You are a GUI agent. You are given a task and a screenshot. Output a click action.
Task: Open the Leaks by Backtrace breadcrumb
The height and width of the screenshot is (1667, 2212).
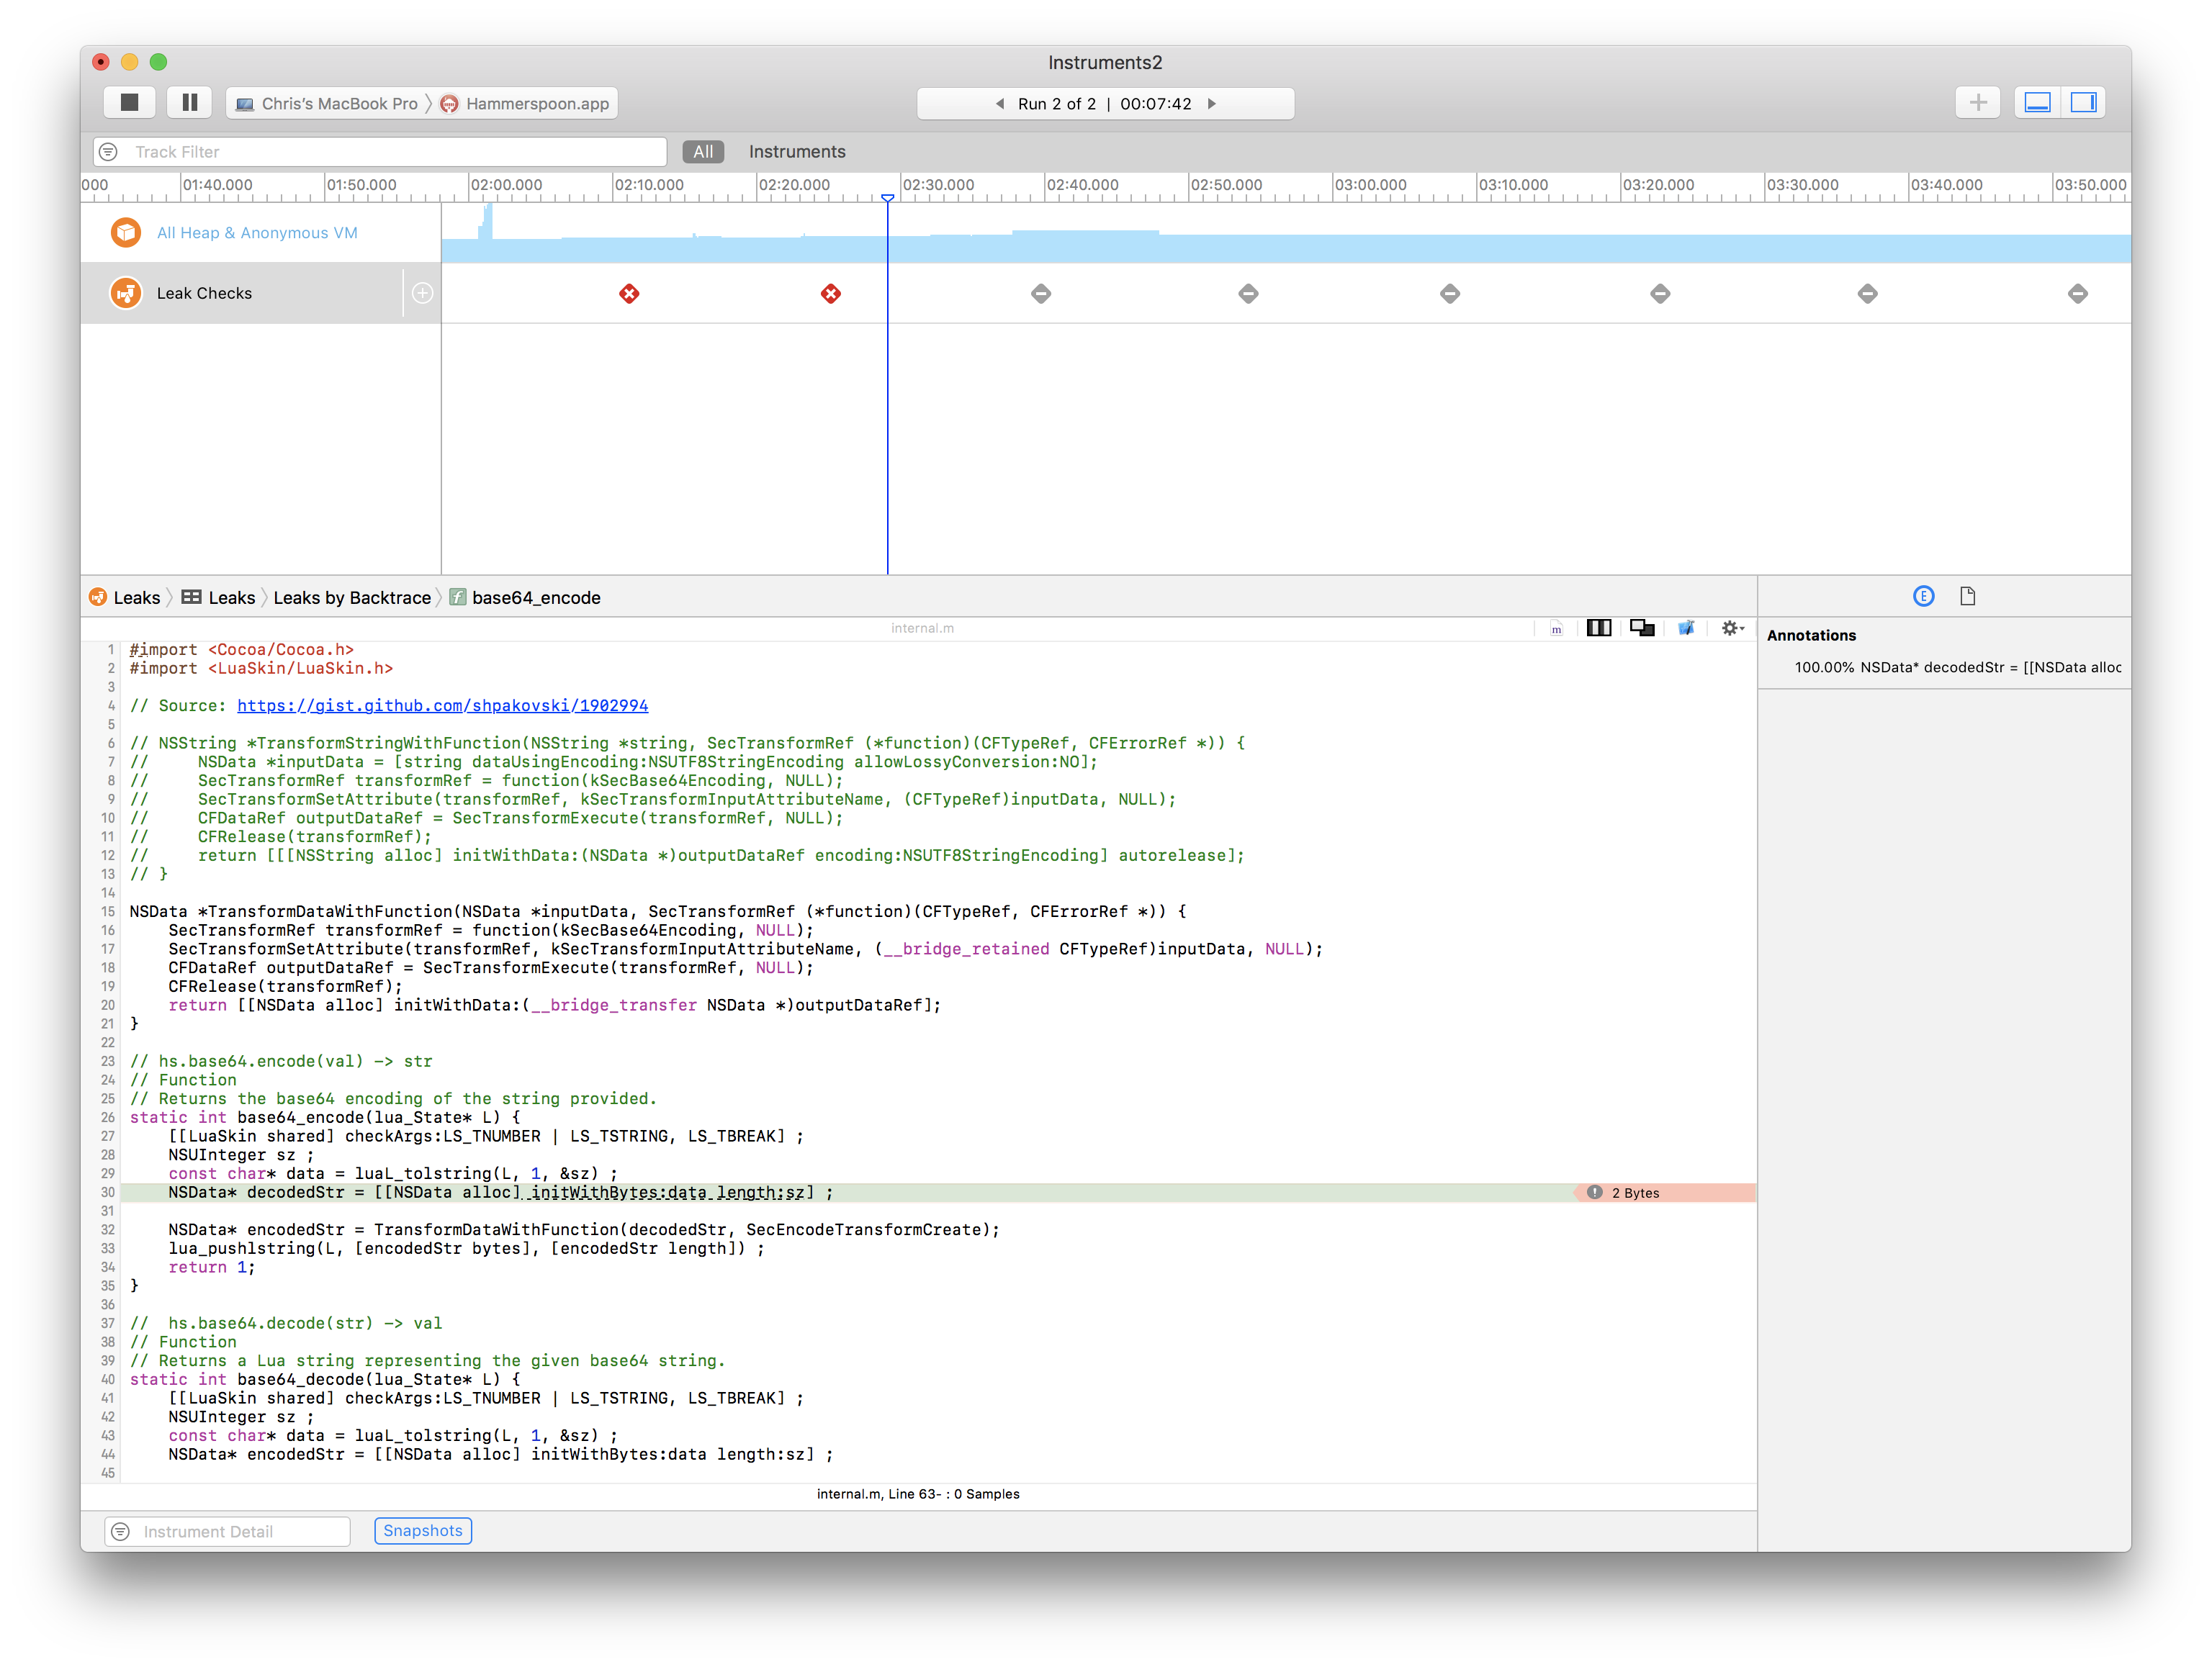point(352,597)
